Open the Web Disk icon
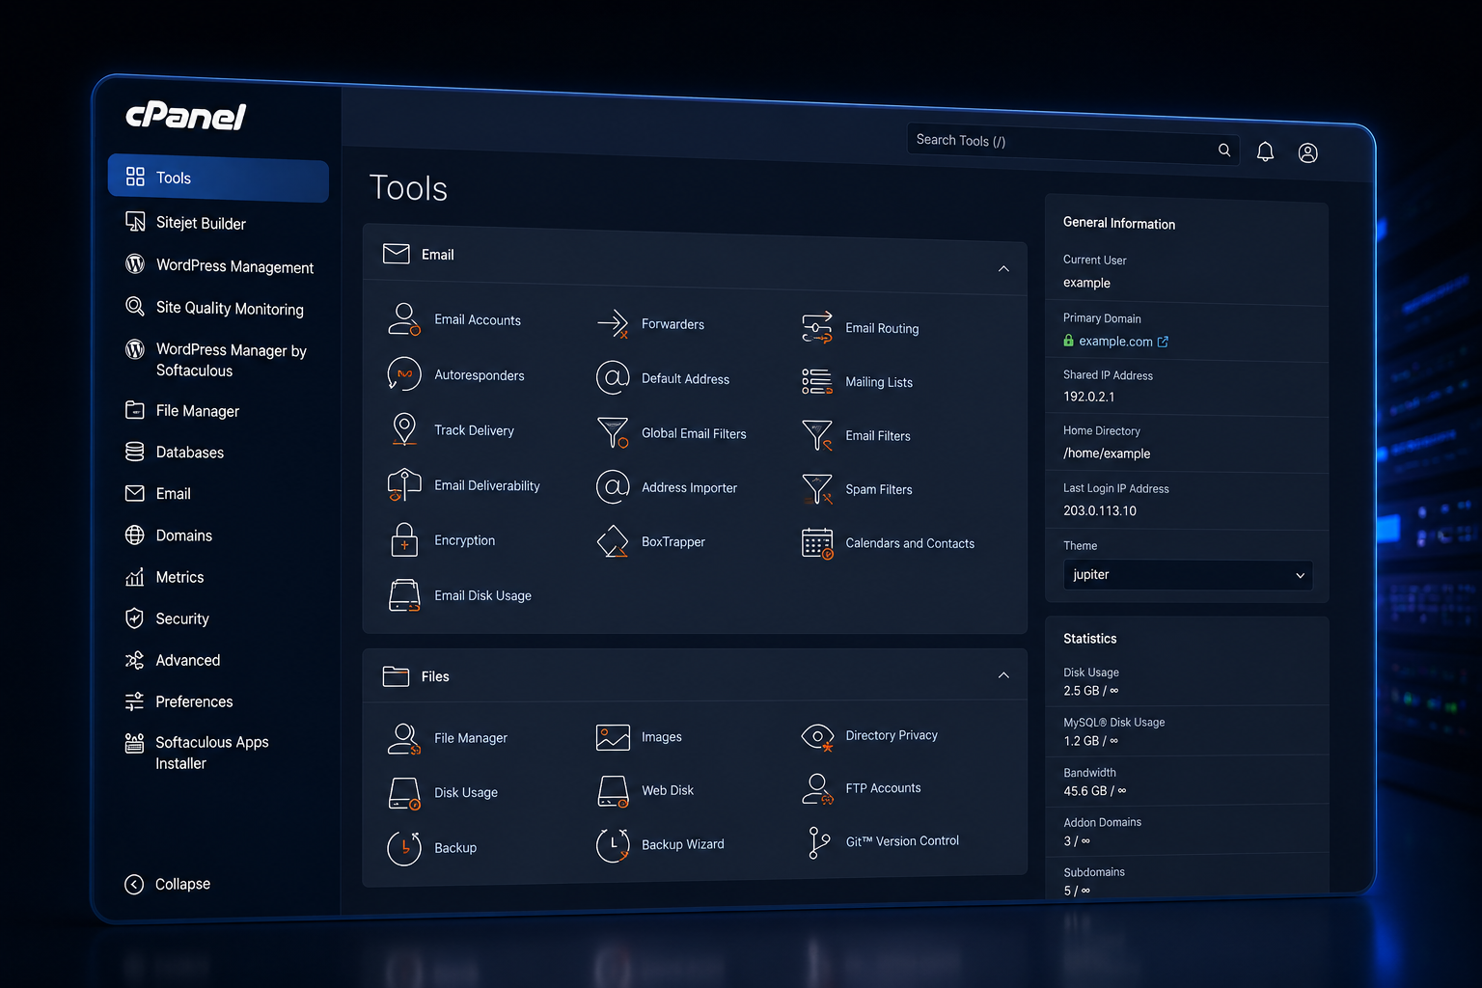The height and width of the screenshot is (988, 1482). [613, 790]
